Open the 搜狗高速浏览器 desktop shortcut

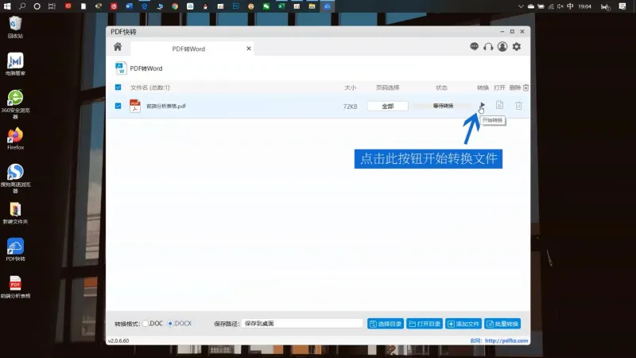click(x=15, y=178)
